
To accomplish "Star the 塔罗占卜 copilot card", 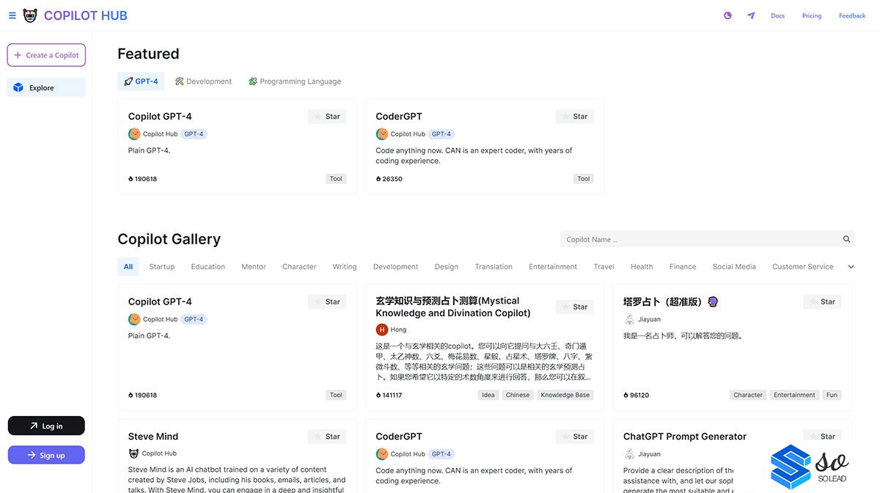I will tap(822, 302).
